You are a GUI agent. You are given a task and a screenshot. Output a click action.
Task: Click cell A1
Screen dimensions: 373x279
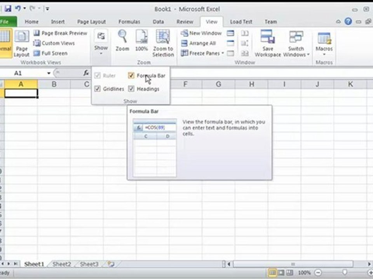click(21, 93)
